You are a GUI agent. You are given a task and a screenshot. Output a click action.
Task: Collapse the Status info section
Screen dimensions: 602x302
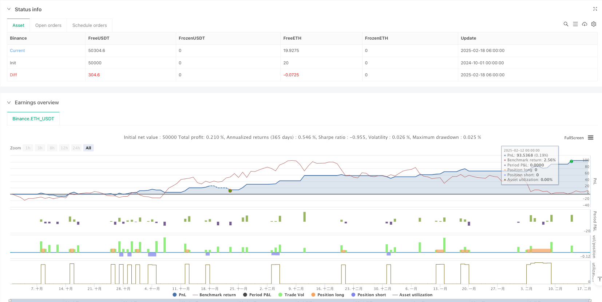9,9
